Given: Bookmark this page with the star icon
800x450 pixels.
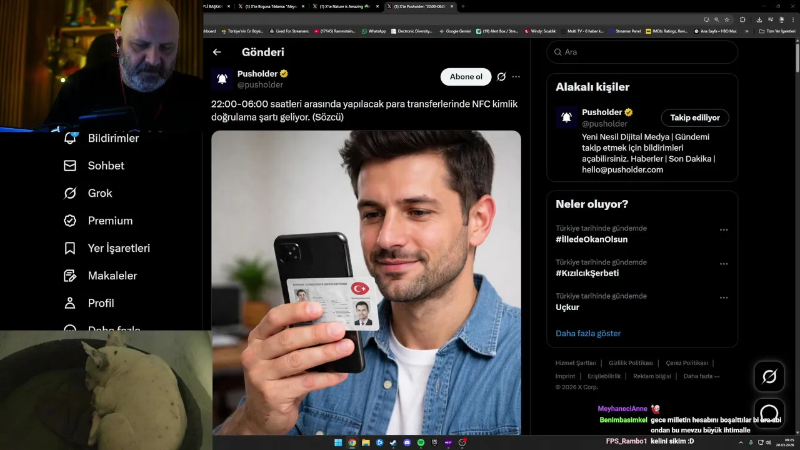Looking at the screenshot, I should pos(727,19).
